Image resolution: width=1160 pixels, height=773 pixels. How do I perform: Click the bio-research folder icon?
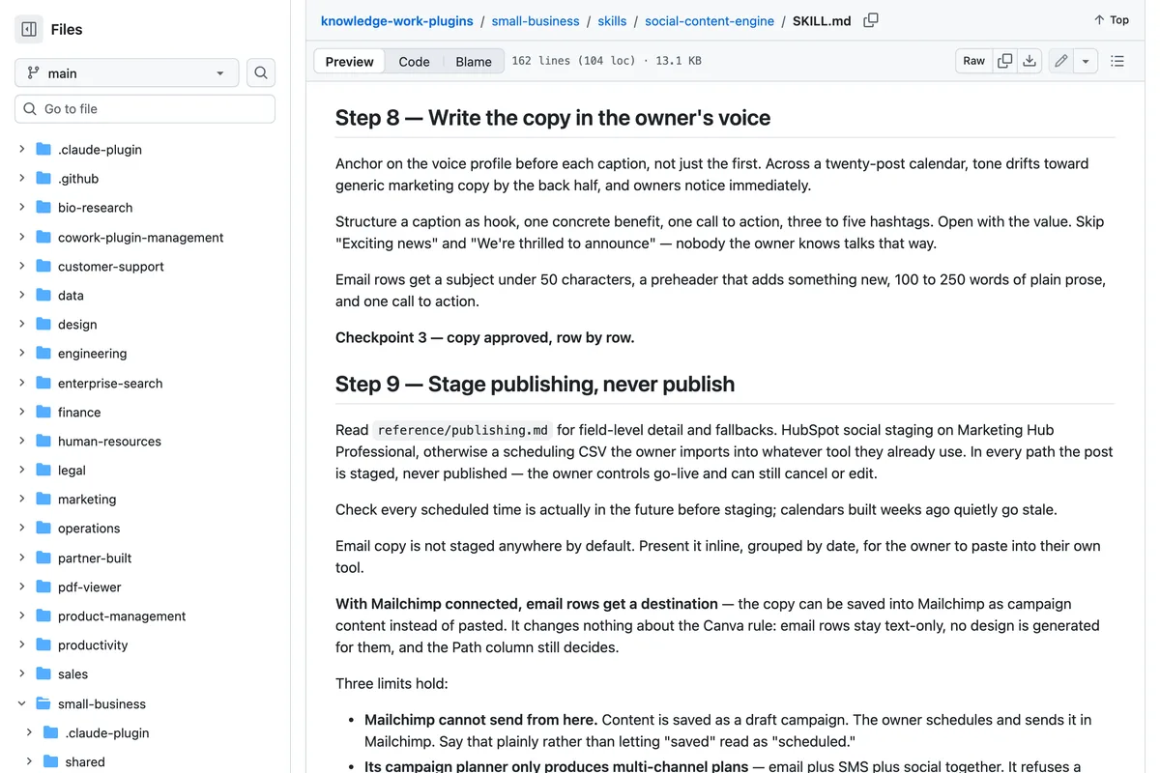pyautogui.click(x=43, y=208)
